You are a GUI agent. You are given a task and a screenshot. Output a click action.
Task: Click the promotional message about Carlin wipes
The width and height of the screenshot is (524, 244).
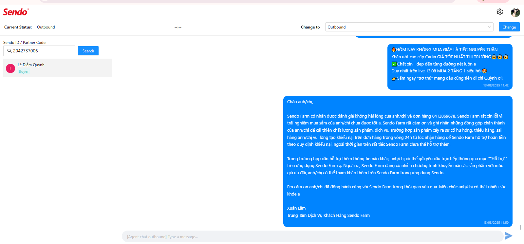[450, 67]
